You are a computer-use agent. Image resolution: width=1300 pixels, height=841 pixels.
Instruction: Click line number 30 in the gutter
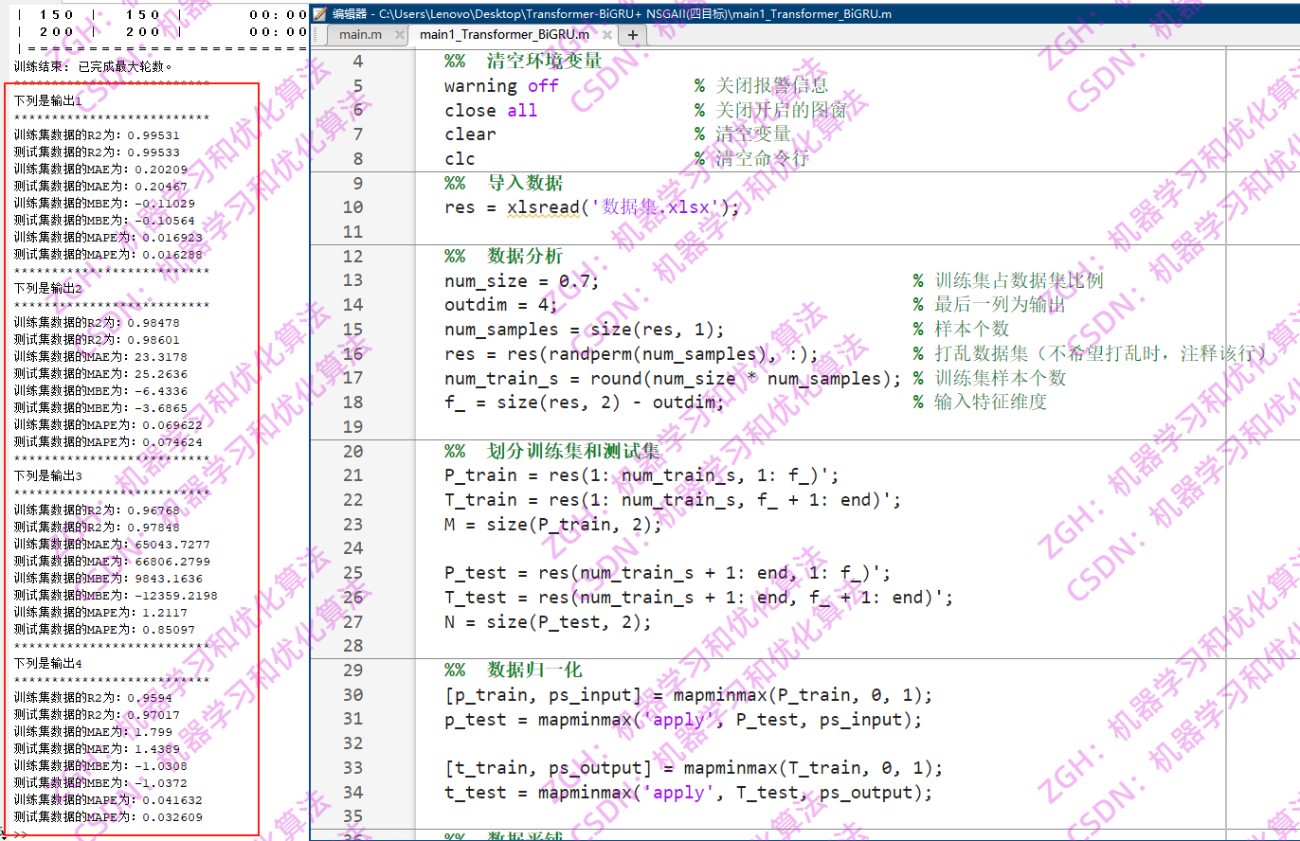pos(352,695)
